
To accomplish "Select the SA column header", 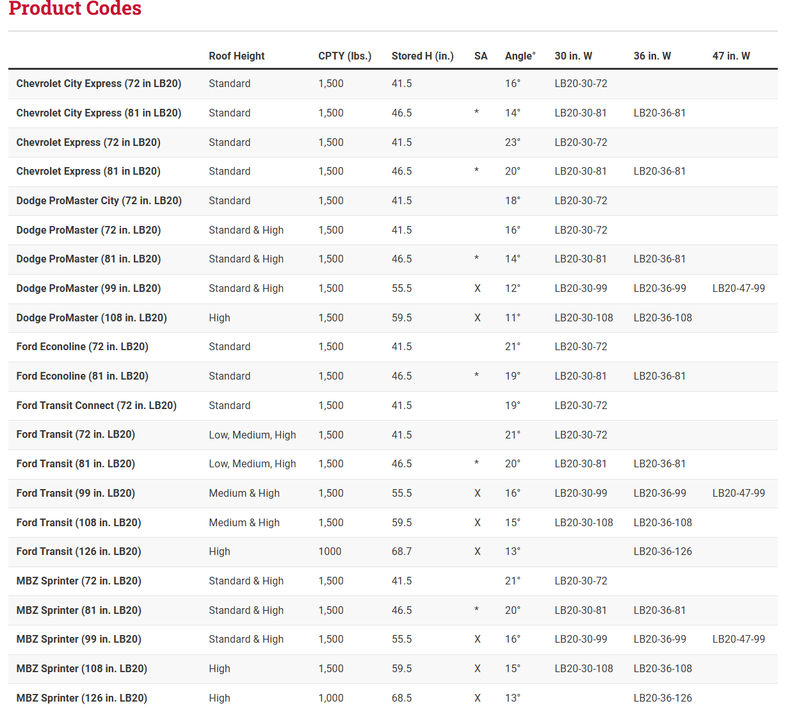I will coord(481,56).
